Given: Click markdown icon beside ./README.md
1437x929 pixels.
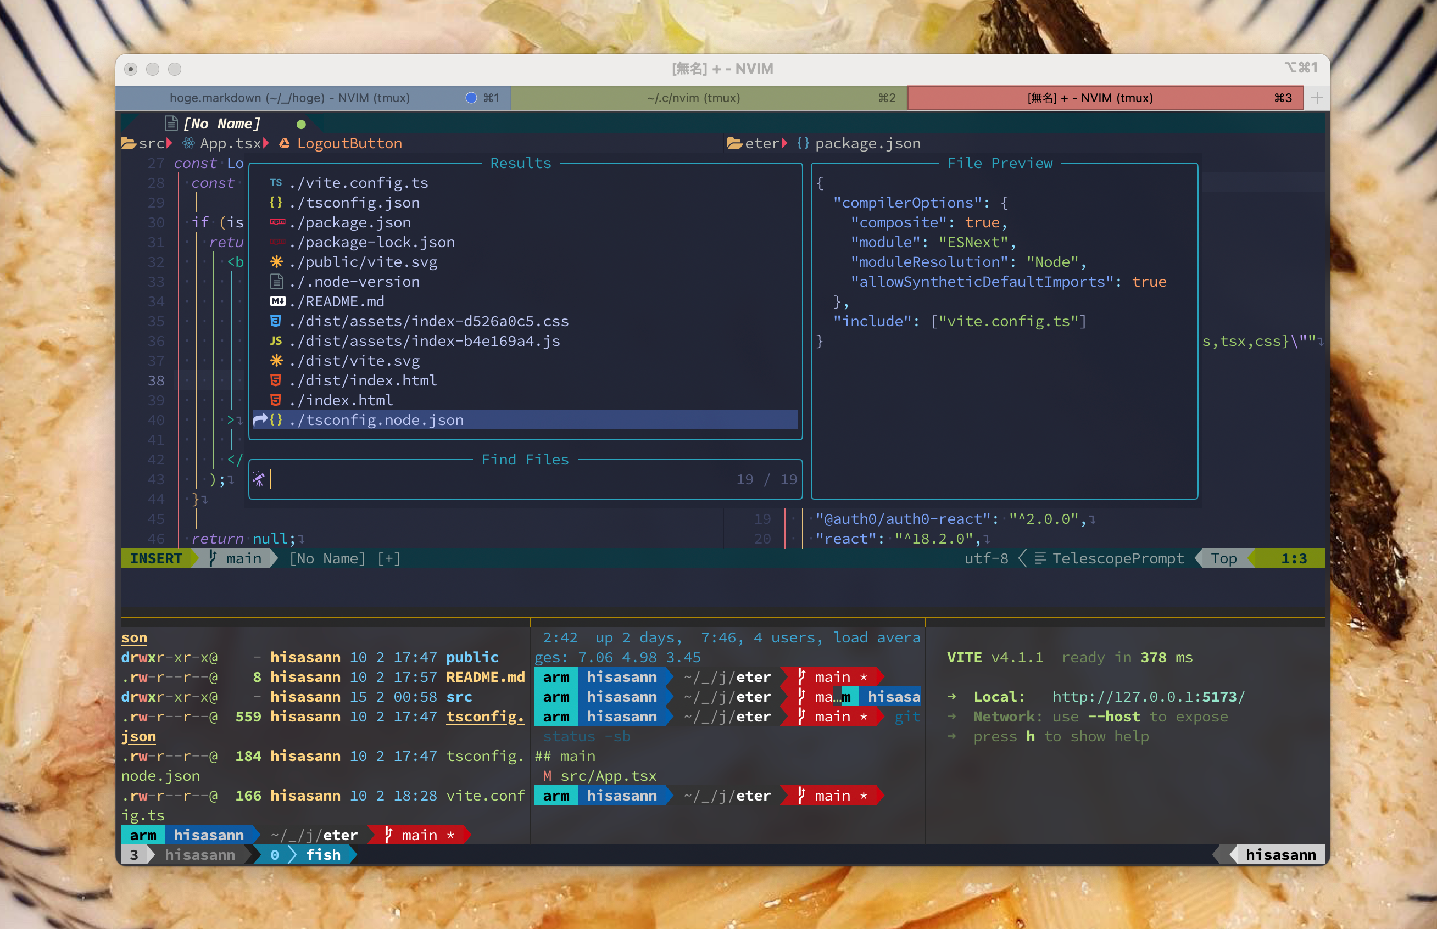Looking at the screenshot, I should point(277,301).
